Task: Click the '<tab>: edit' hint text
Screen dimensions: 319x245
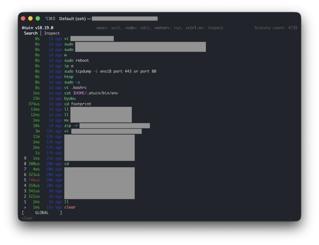Action: (137, 28)
